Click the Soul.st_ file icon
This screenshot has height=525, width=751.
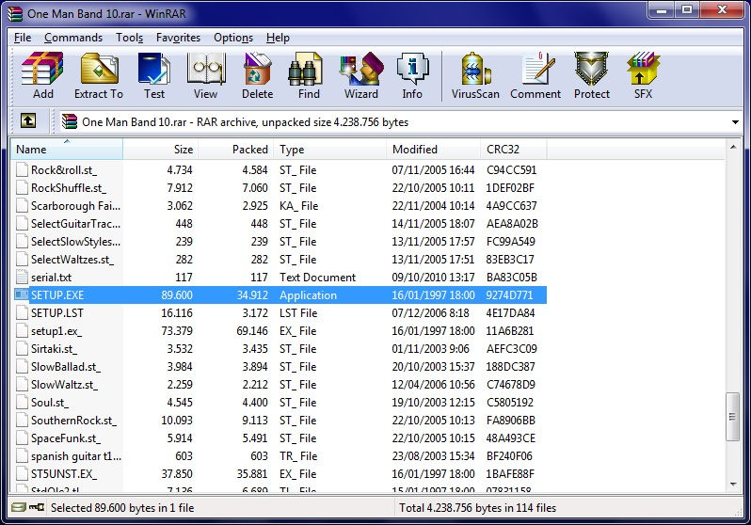tap(22, 403)
